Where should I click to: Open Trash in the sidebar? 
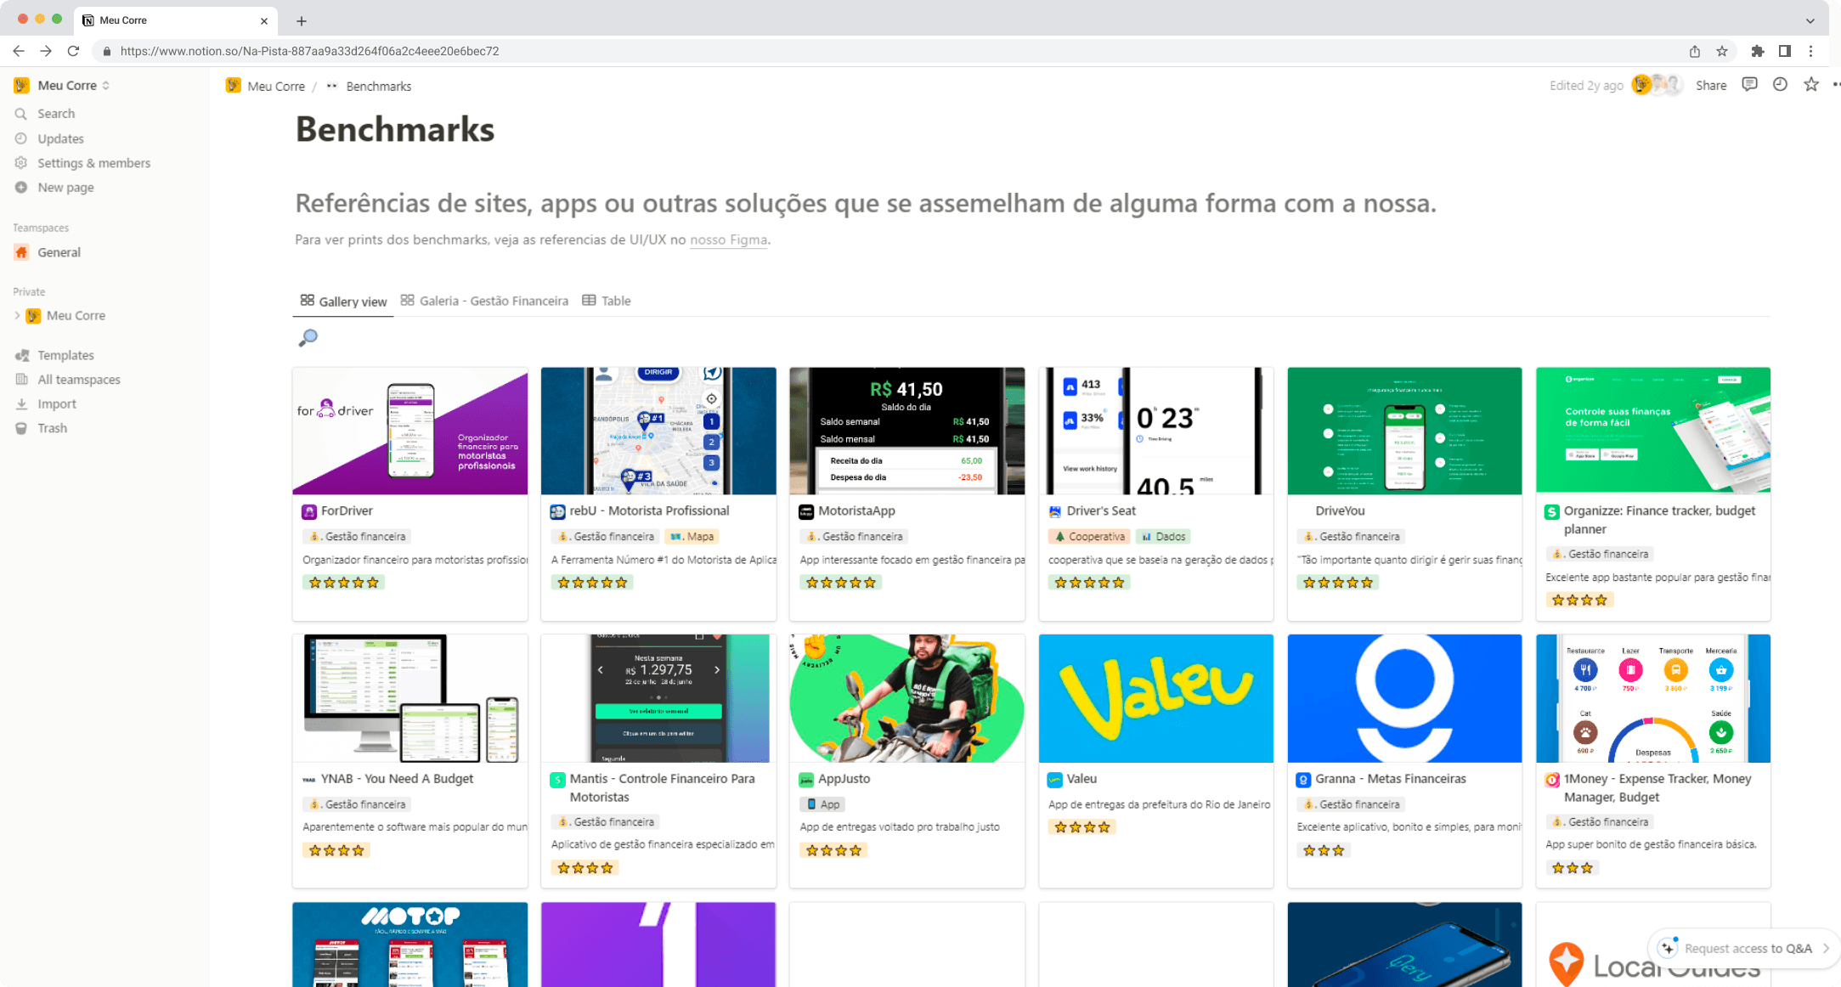(52, 428)
